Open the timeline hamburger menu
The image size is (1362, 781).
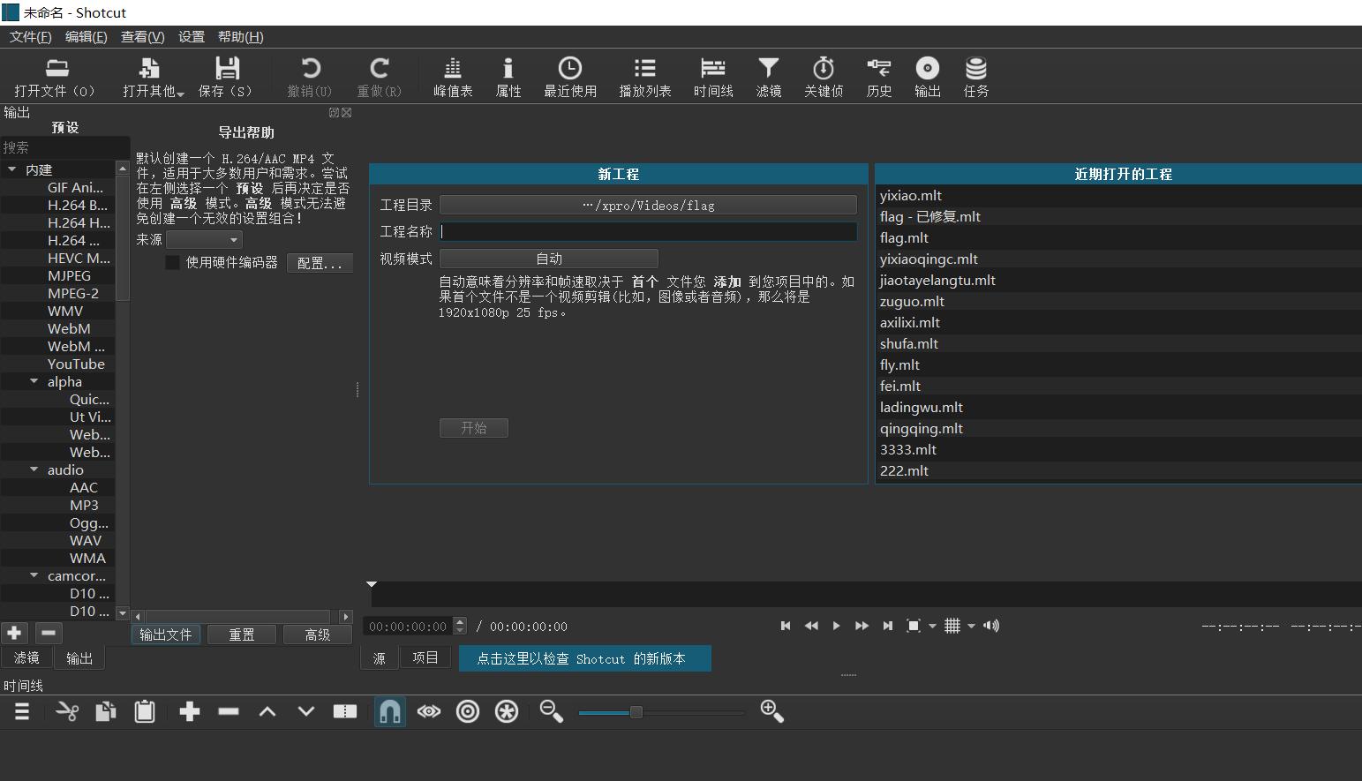pos(22,711)
